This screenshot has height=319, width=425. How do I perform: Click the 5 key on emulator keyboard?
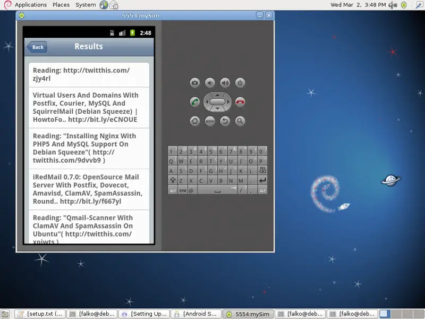point(212,150)
